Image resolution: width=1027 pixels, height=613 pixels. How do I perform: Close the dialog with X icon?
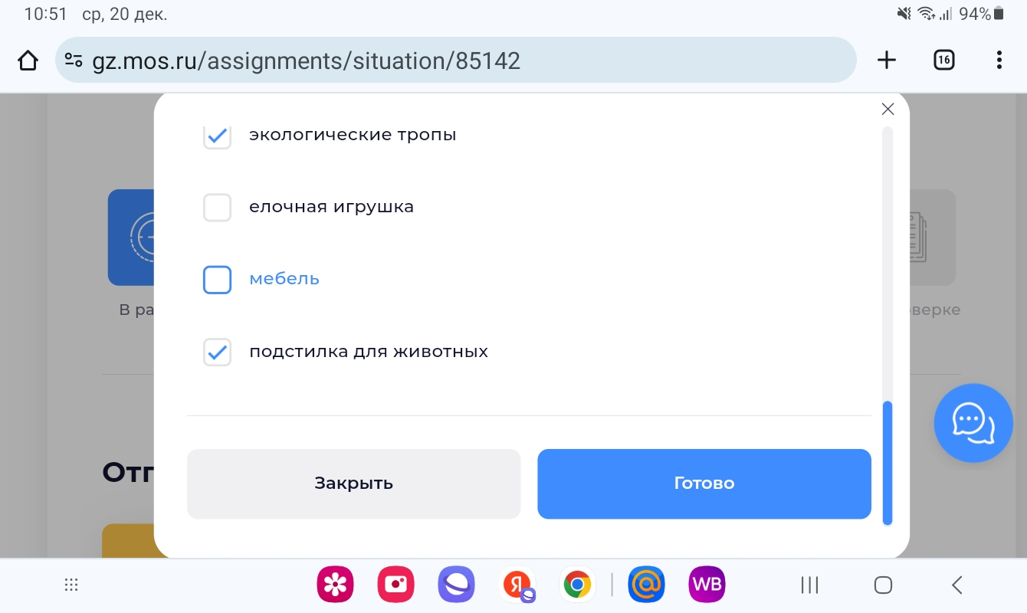pos(888,109)
